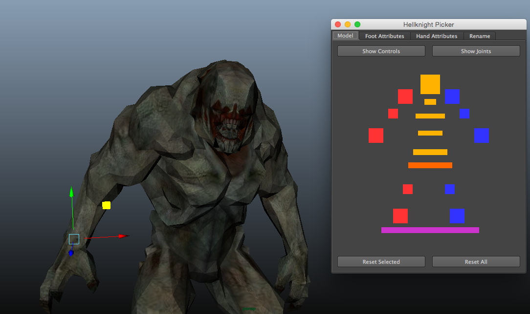This screenshot has width=530, height=314.
Task: Select the small yellow neck rectangle under head square
Action: pyautogui.click(x=430, y=102)
